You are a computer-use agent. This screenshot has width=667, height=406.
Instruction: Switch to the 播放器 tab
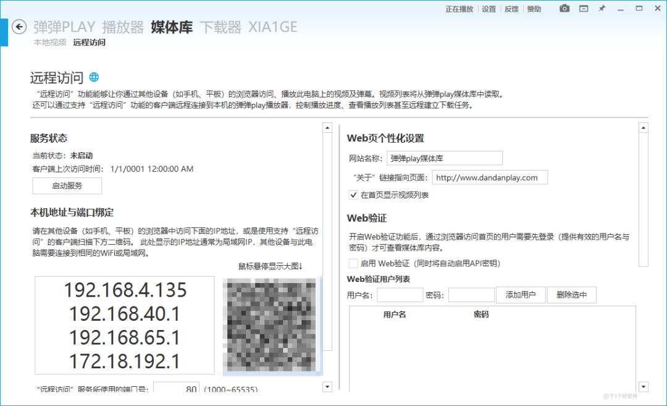(123, 27)
